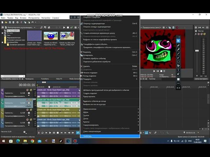Mute the third olive audio track

coord(28,110)
